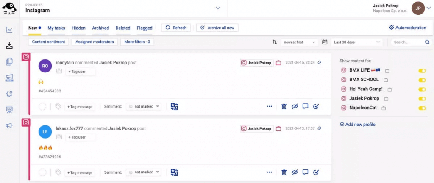This screenshot has height=183, width=434.
Task: Click Tag message on lukasz.fox777 comment
Action: [x=80, y=172]
